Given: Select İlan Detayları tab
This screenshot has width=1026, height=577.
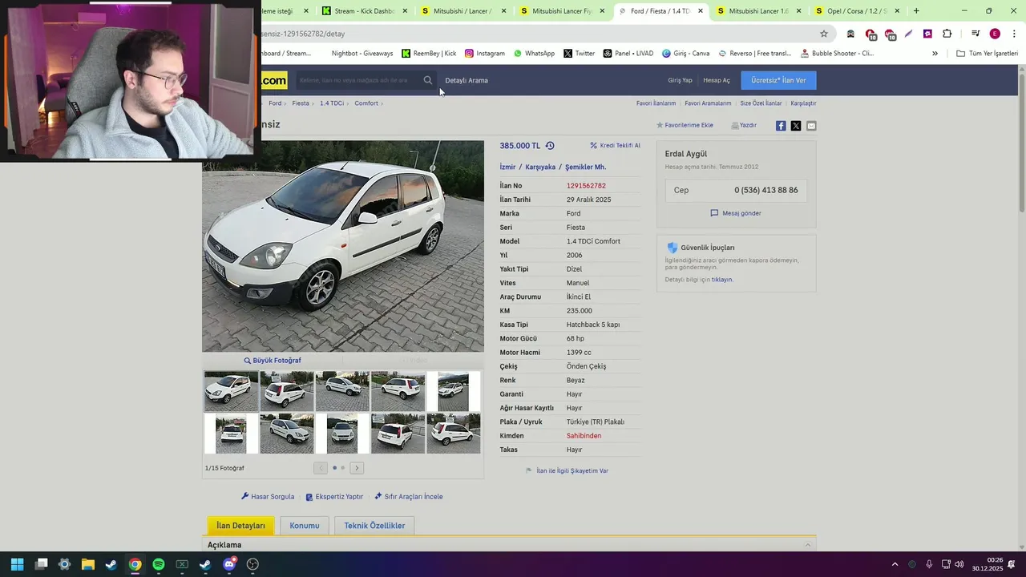Looking at the screenshot, I should [x=240, y=526].
